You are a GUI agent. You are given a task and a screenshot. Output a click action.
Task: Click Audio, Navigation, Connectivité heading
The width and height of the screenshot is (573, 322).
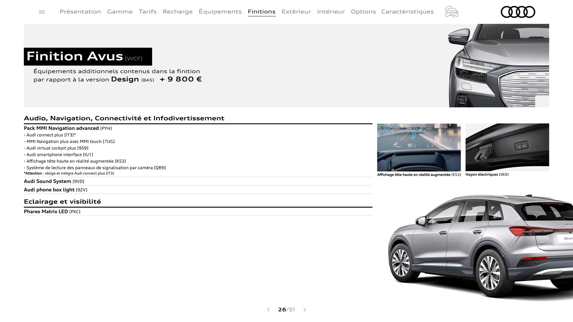pos(124,118)
